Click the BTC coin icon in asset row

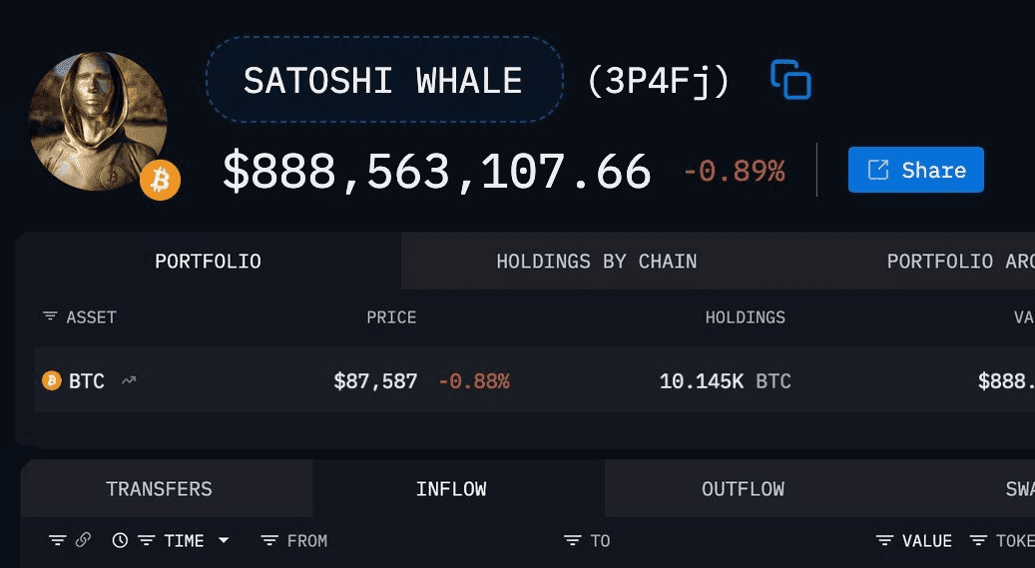[x=52, y=380]
